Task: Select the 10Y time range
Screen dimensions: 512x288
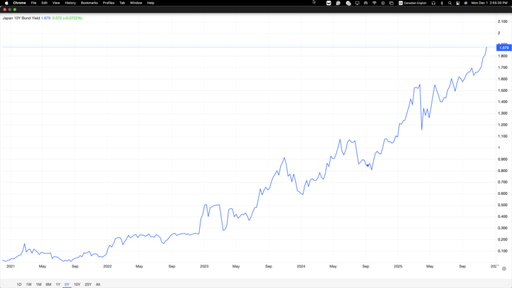Action: (77, 284)
